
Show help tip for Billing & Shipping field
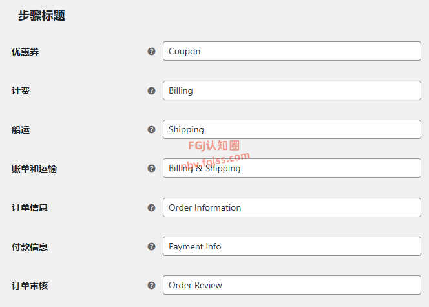click(x=151, y=168)
